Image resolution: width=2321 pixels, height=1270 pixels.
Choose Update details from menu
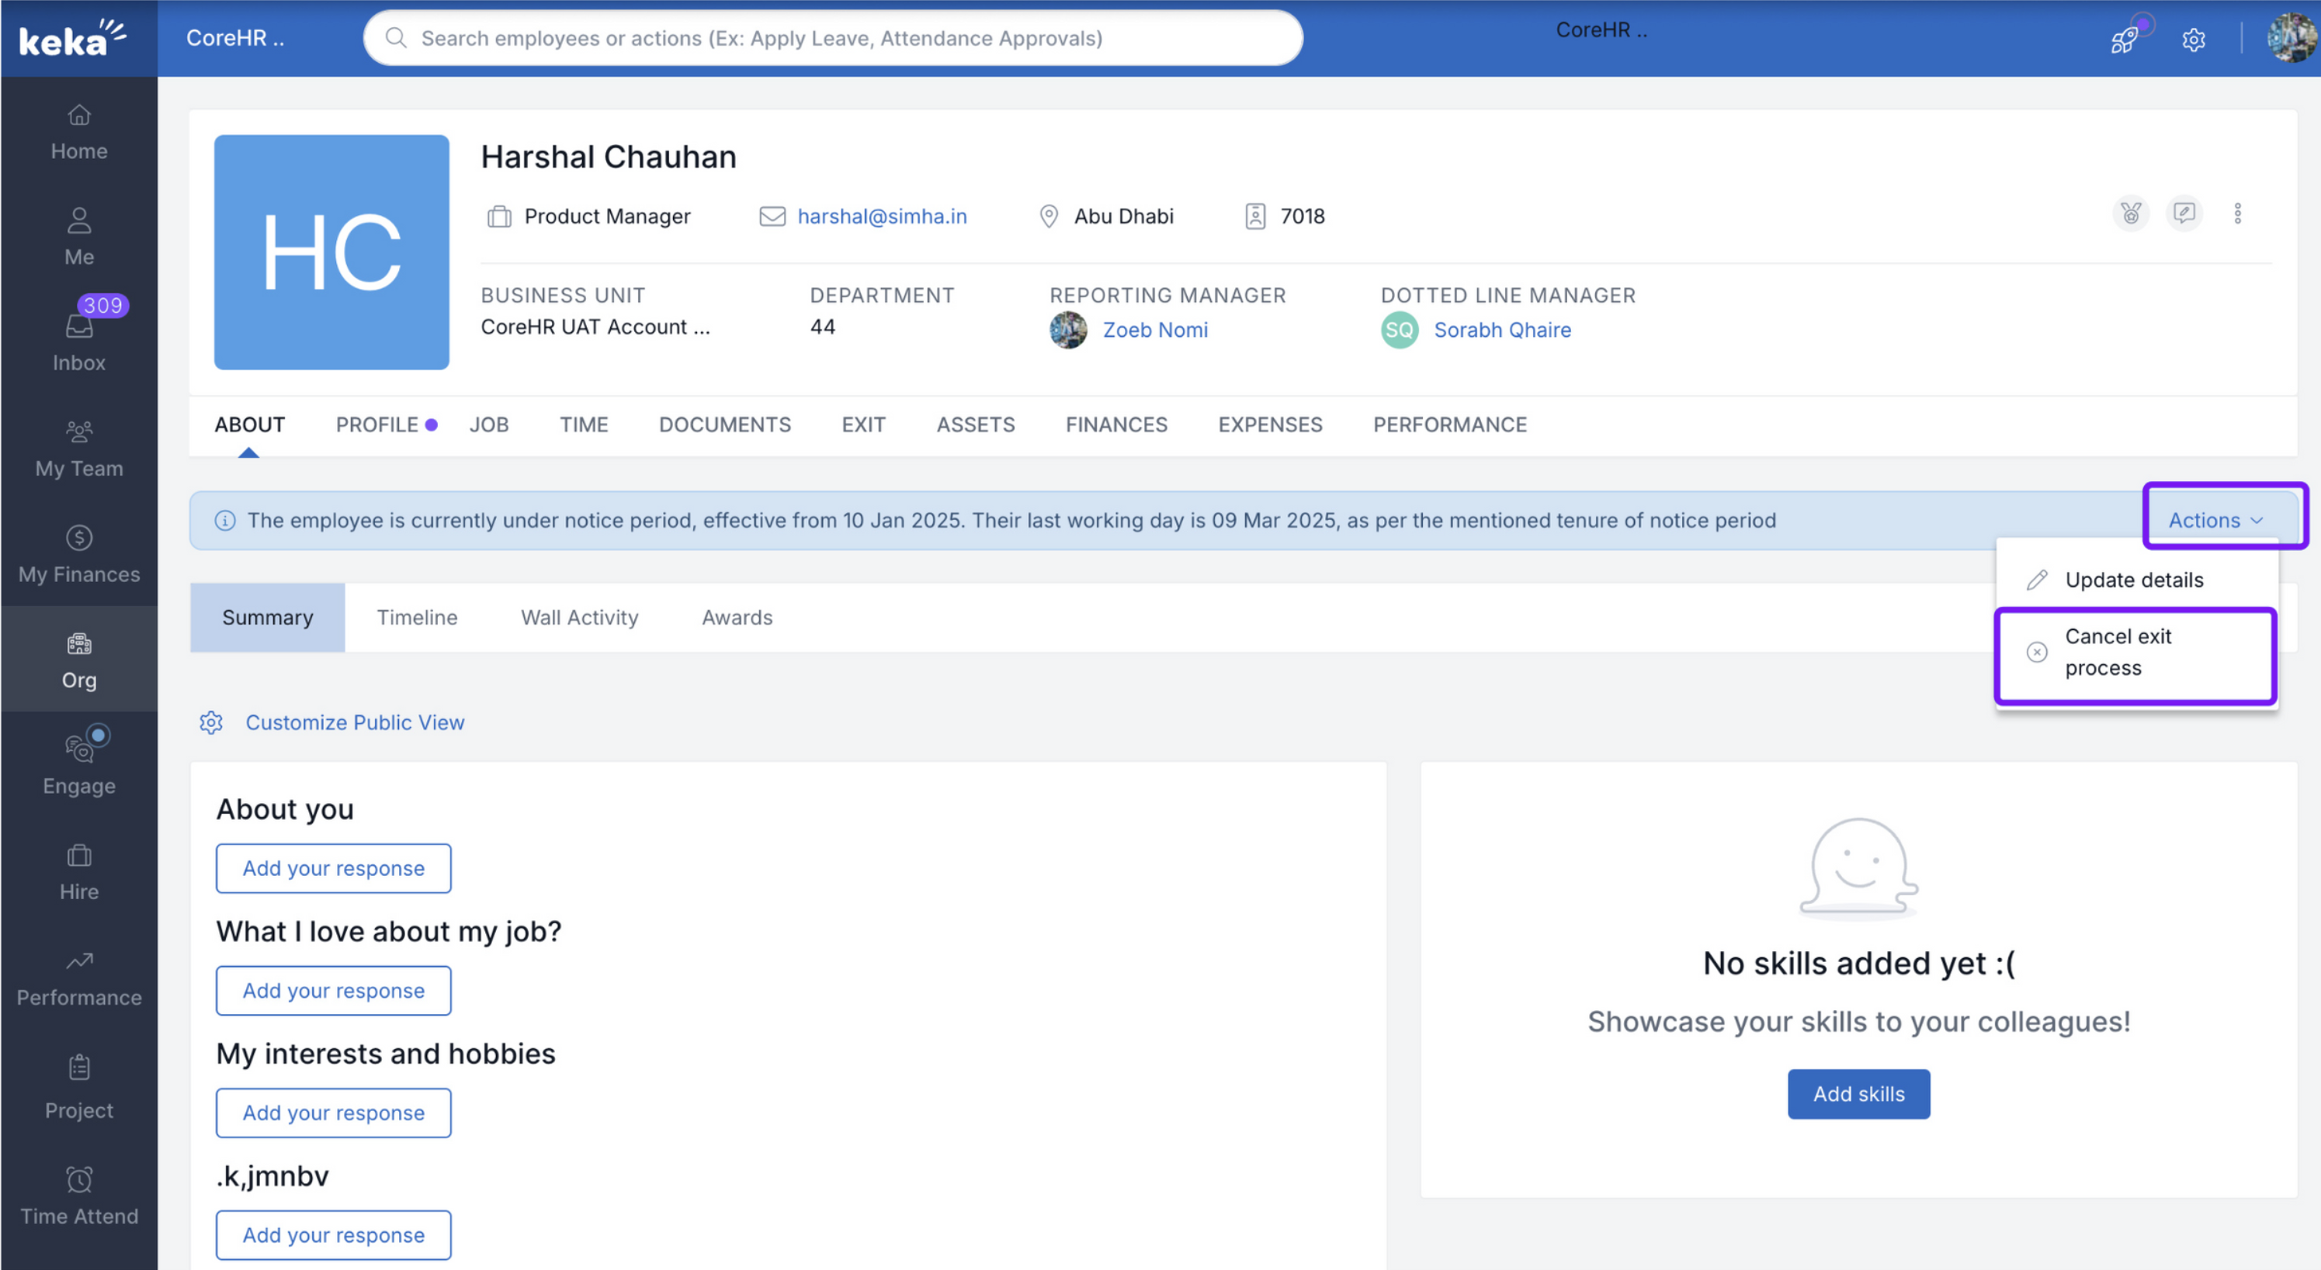(x=2134, y=580)
